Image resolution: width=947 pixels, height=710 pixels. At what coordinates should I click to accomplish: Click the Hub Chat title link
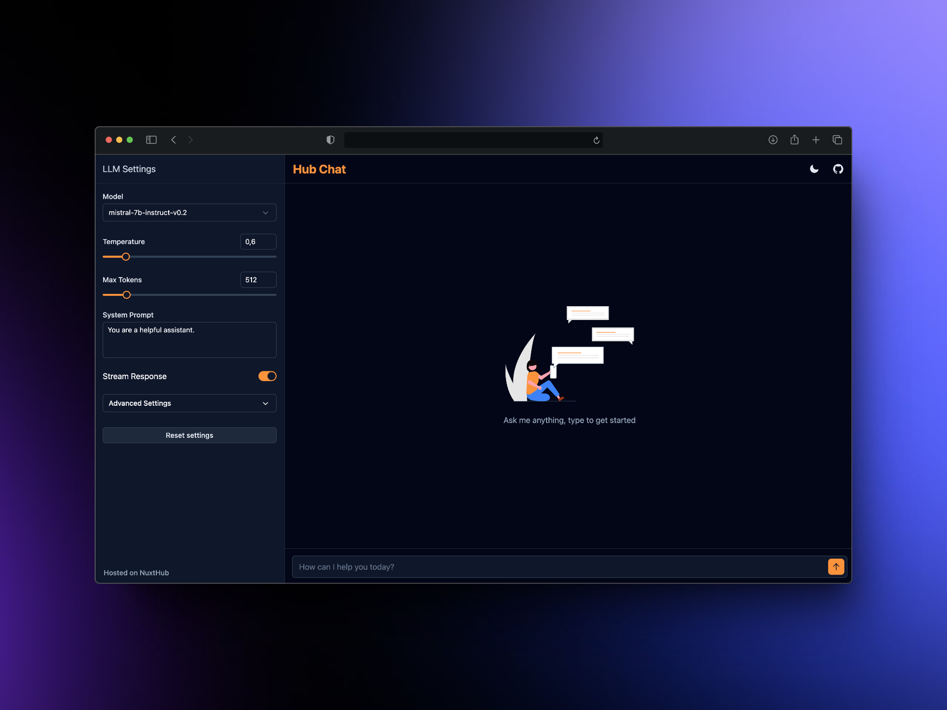point(319,169)
